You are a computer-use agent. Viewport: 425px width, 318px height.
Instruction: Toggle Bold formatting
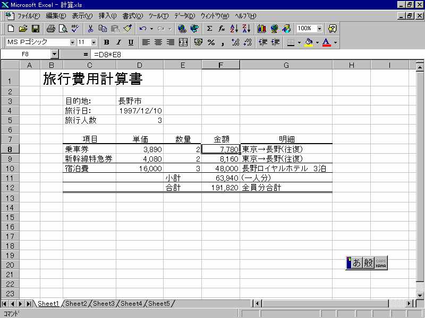coord(106,42)
